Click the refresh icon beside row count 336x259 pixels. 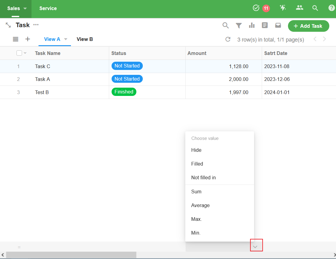tap(228, 39)
